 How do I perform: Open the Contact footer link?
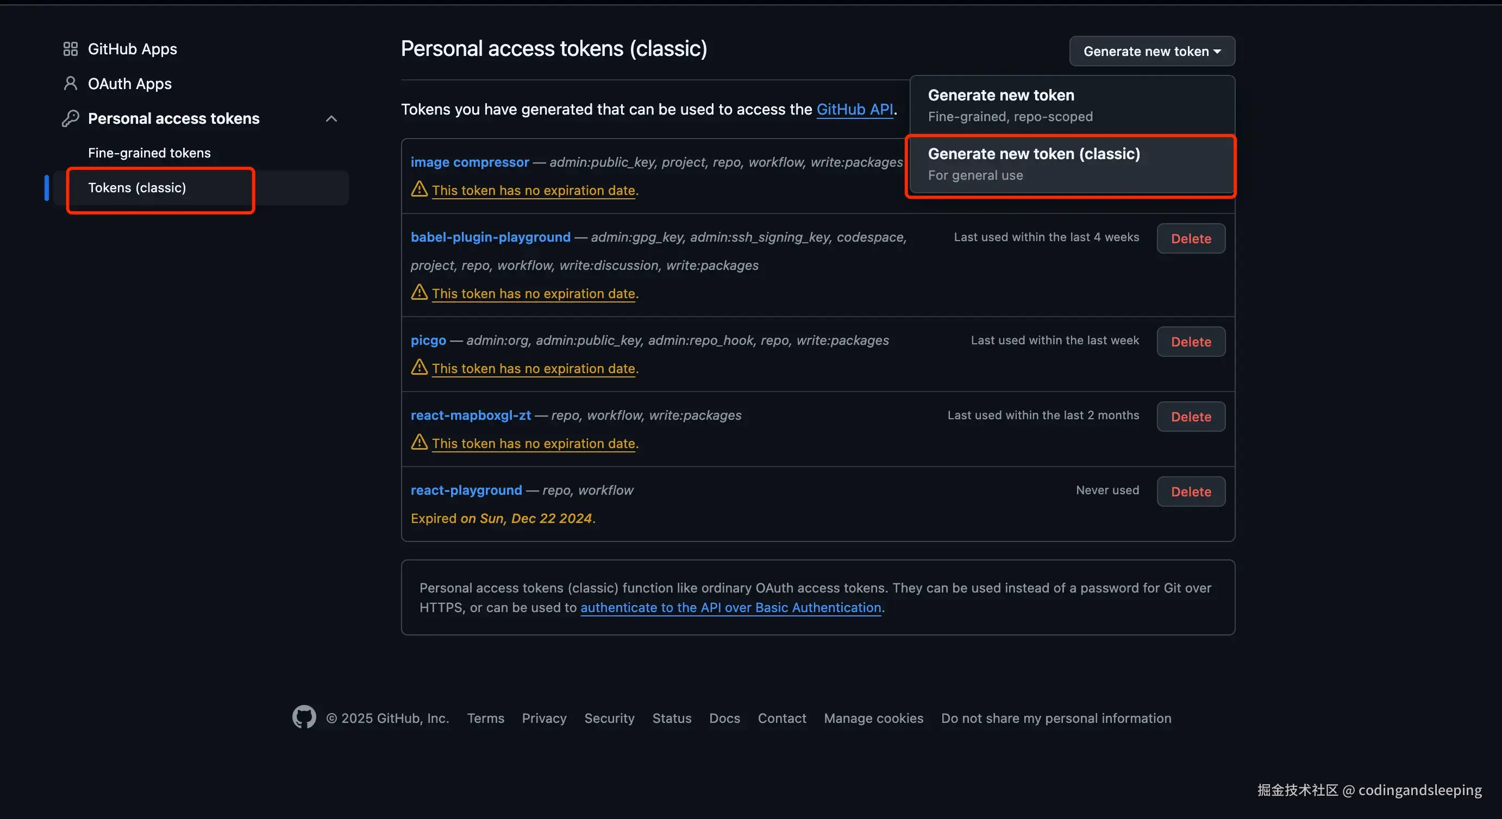point(782,718)
